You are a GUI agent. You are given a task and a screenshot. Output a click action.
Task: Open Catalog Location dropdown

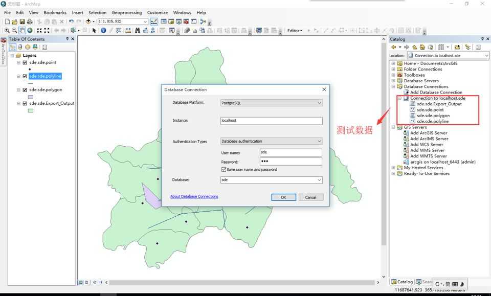pyautogui.click(x=486, y=55)
